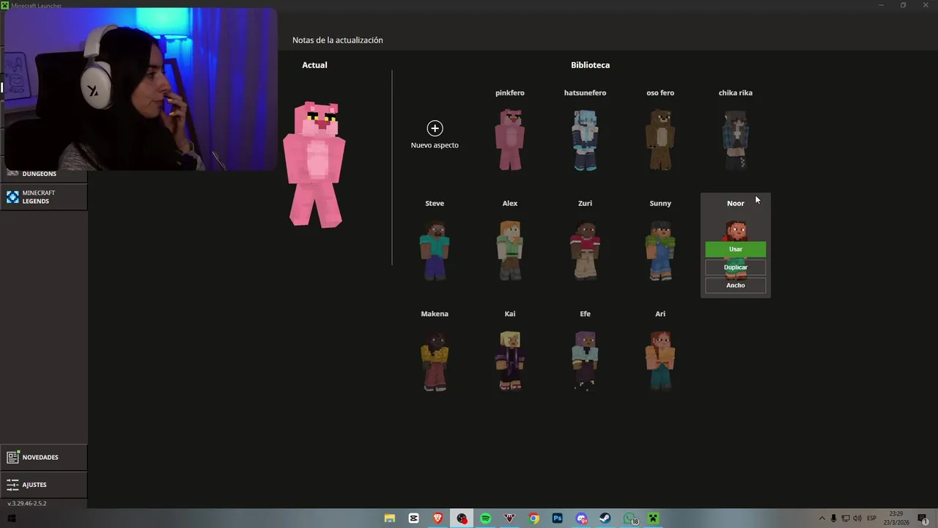Click the Noor skin name label
Viewport: 938px width, 528px height.
[x=736, y=204]
